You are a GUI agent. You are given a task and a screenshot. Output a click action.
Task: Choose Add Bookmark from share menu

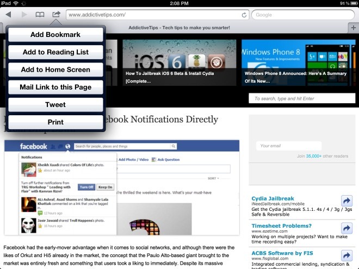(55, 35)
